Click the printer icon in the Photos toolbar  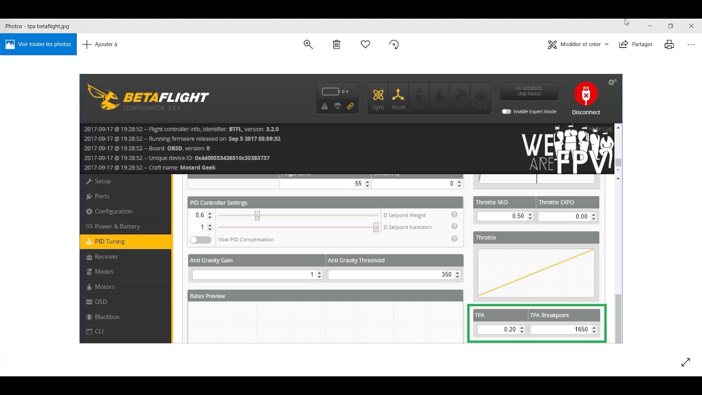point(669,44)
